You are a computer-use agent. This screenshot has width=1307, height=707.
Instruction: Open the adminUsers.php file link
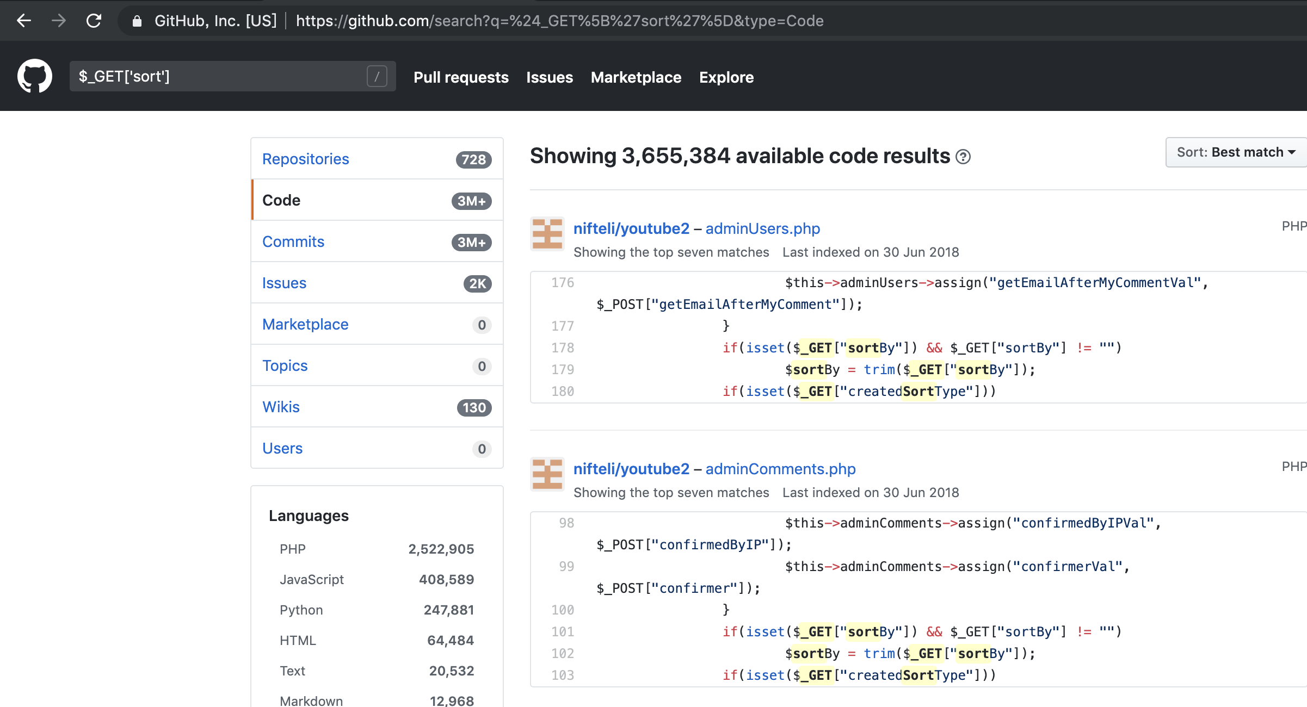pyautogui.click(x=762, y=228)
